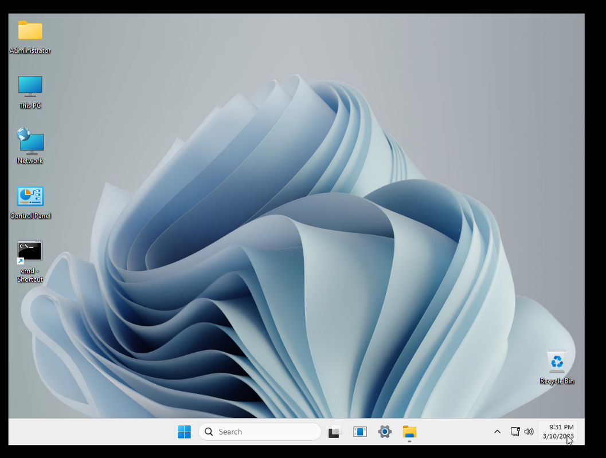
Task: Click the taskbar Search box
Action: tap(260, 432)
